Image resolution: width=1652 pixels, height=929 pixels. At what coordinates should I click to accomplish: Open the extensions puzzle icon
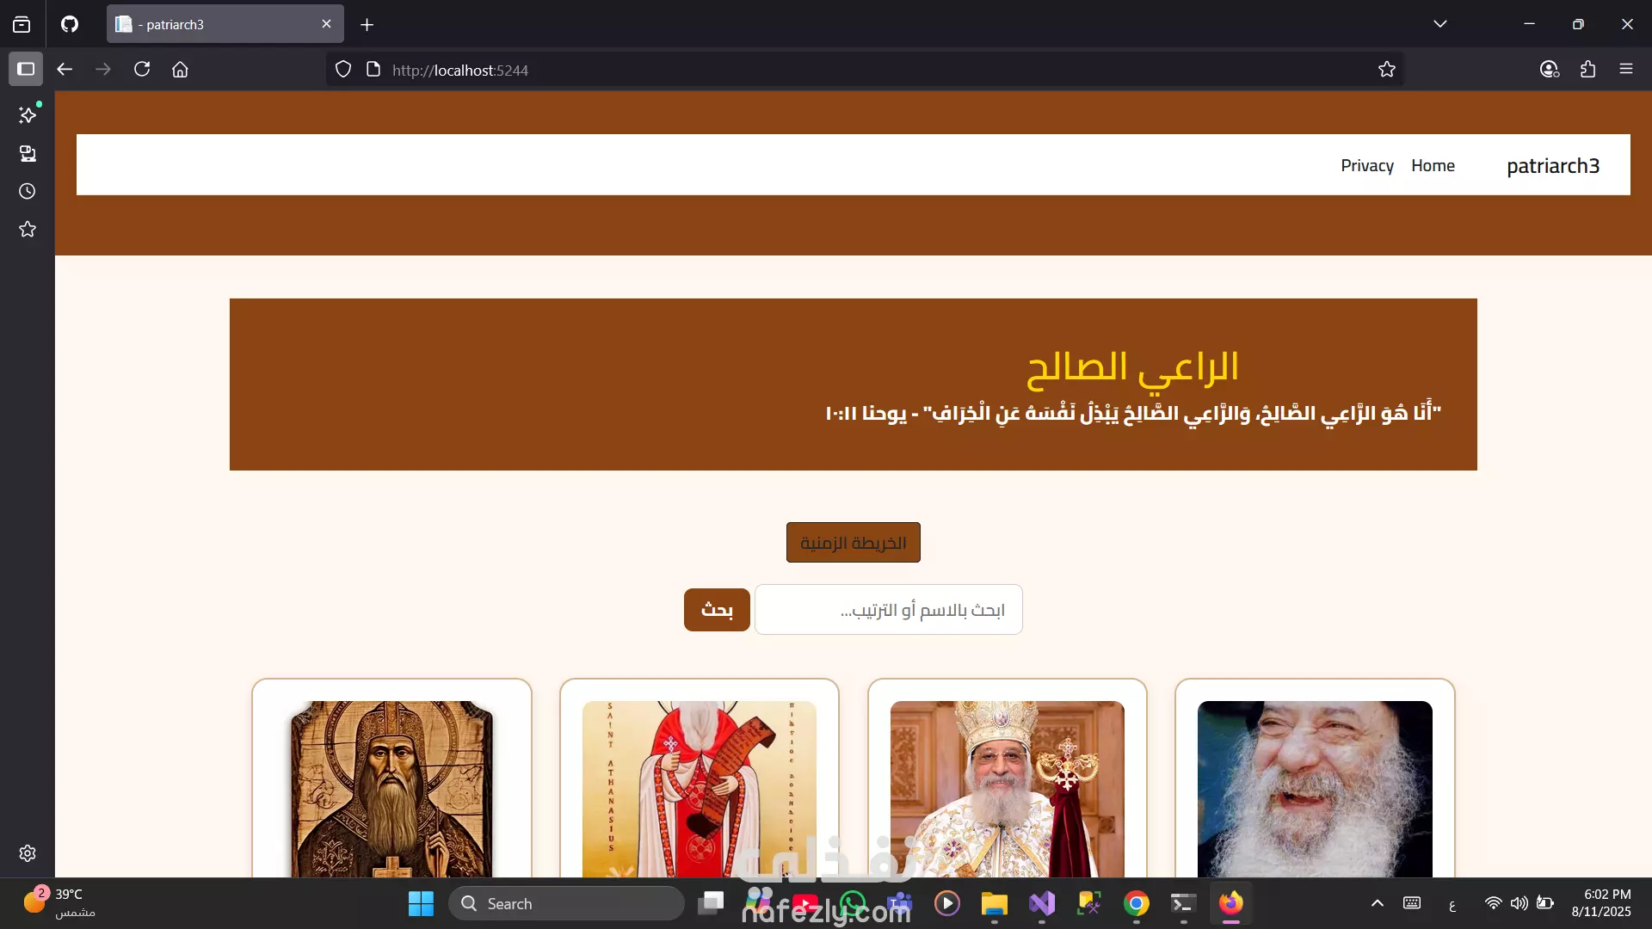[x=1588, y=69]
